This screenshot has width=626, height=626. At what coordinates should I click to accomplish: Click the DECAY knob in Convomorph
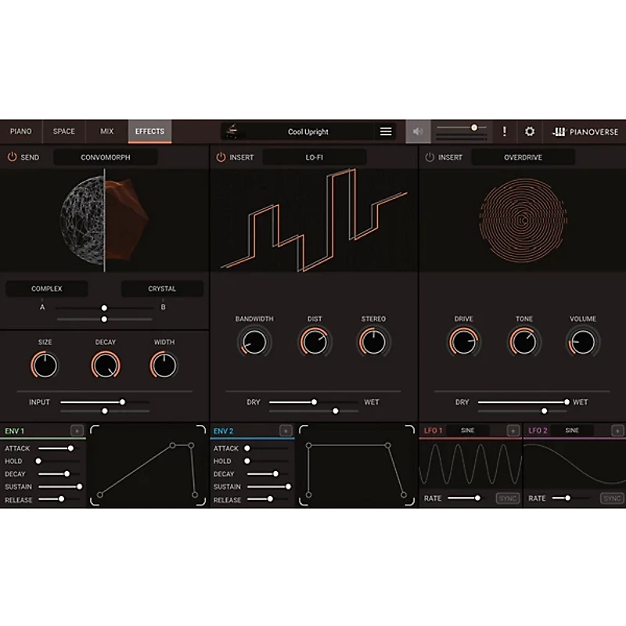coord(105,364)
